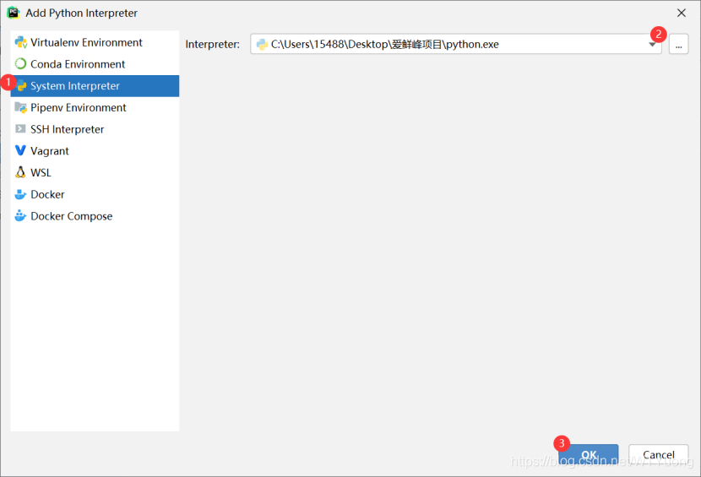The width and height of the screenshot is (701, 477).
Task: Click the SSH Interpreter terminal icon
Action: point(20,129)
